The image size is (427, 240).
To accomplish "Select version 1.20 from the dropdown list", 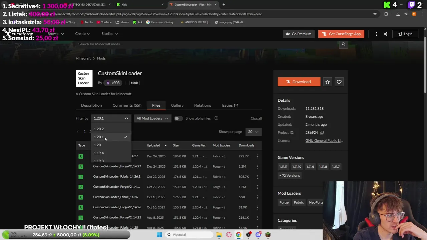I will coord(111,145).
